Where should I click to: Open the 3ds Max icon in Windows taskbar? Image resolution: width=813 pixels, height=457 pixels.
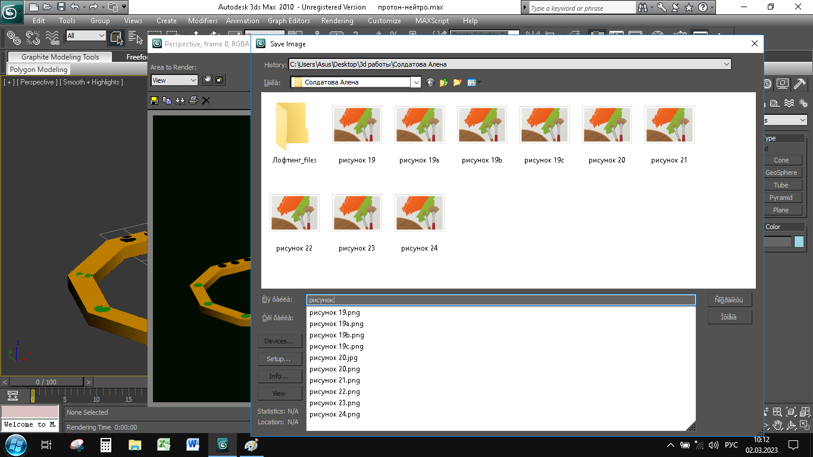click(x=223, y=445)
